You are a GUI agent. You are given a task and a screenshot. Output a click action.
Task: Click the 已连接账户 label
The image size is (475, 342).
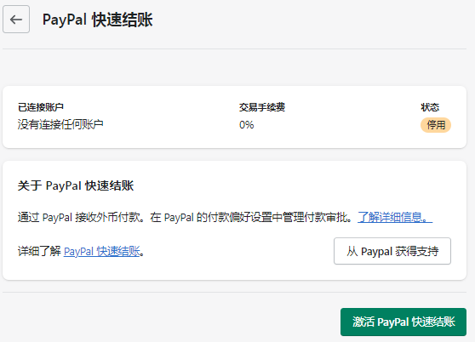click(x=41, y=107)
